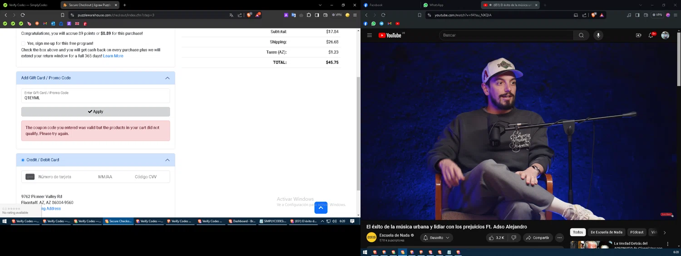Image resolution: width=681 pixels, height=256 pixels.
Task: Open tab search chevron in YouTube browser
Action: point(641,5)
